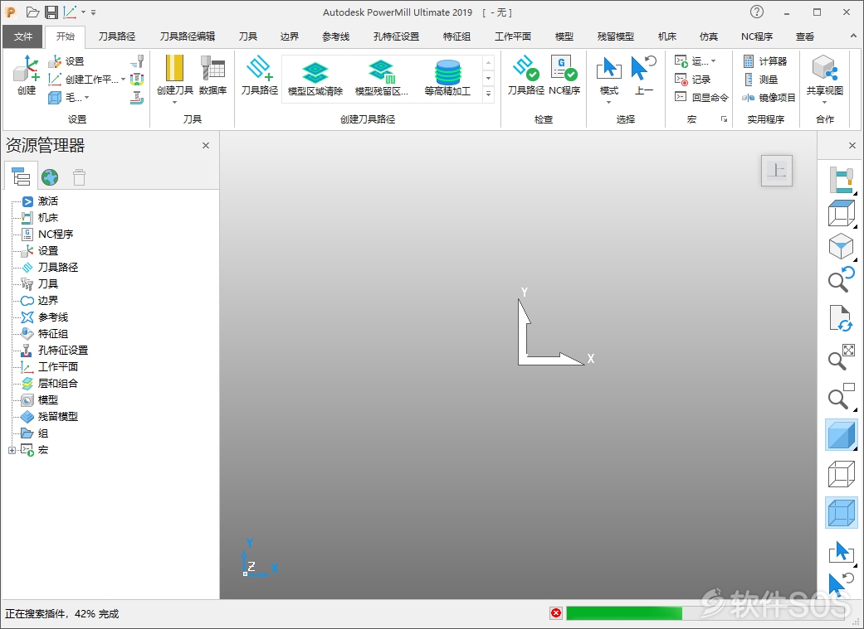Screen dimensions: 864x629
Task: Click the 设置 setup button in ribbon
Action: coord(66,61)
